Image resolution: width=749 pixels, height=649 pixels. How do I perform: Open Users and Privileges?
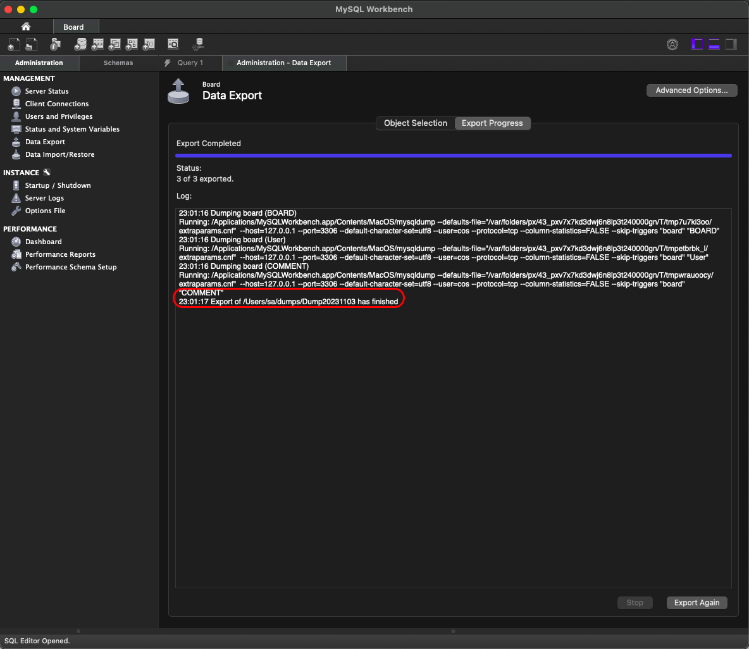59,116
